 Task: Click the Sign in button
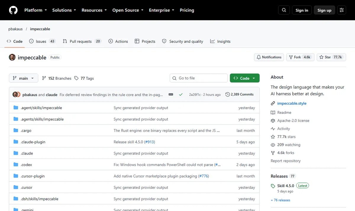(302, 10)
